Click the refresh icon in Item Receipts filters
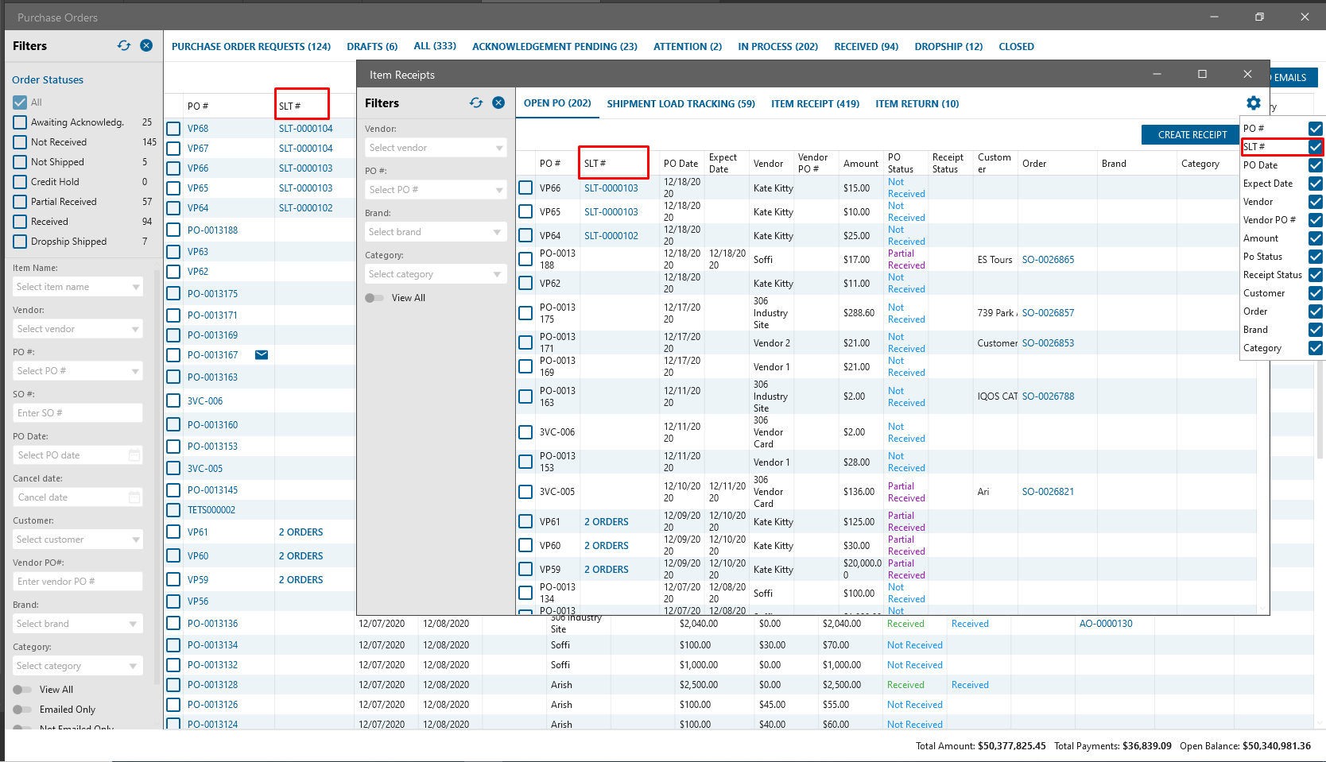The image size is (1326, 762). pyautogui.click(x=476, y=103)
